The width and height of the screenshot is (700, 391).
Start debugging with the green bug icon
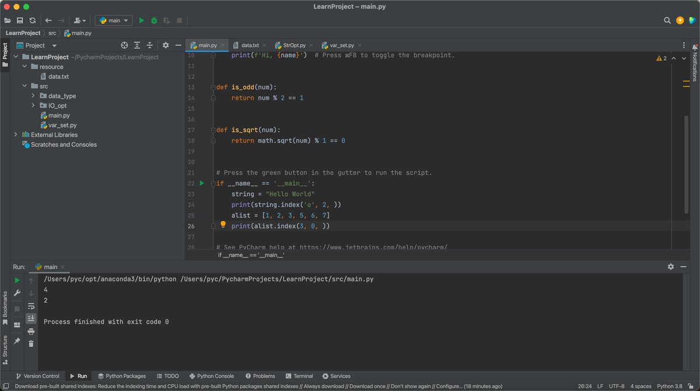pyautogui.click(x=154, y=20)
